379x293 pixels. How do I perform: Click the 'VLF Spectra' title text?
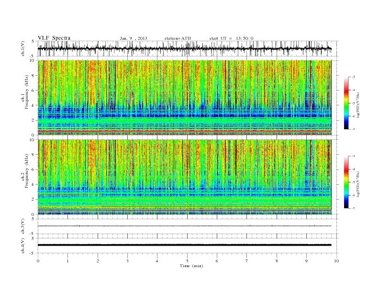(54, 38)
